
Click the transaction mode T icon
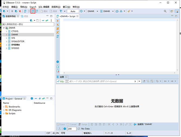(61, 11)
